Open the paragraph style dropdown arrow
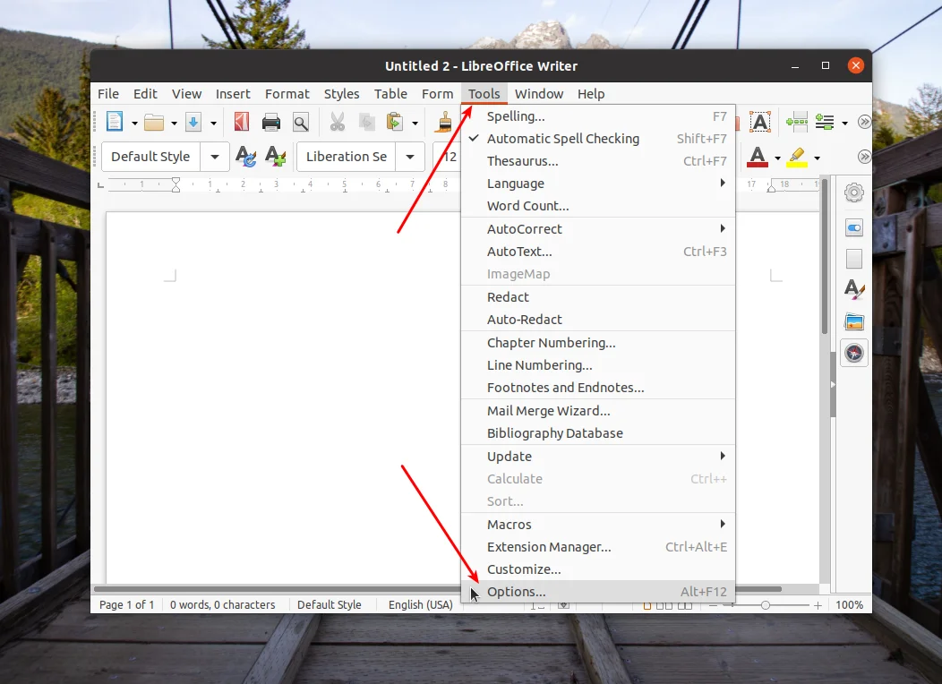The width and height of the screenshot is (942, 684). tap(214, 157)
